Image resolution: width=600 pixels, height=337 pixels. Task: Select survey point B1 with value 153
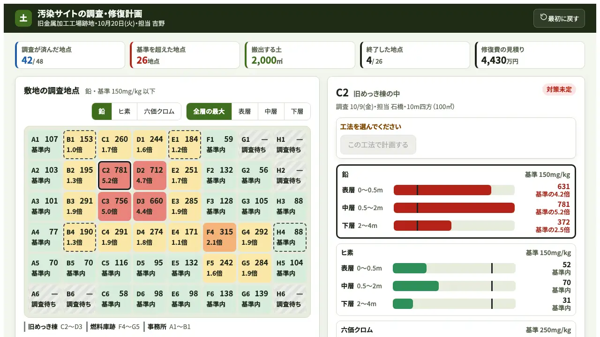point(80,144)
